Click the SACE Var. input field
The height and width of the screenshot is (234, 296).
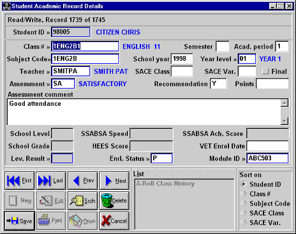(247, 71)
